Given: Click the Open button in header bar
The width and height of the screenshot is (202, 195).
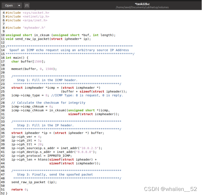Looking at the screenshot, I should pyautogui.click(x=9, y=5).
